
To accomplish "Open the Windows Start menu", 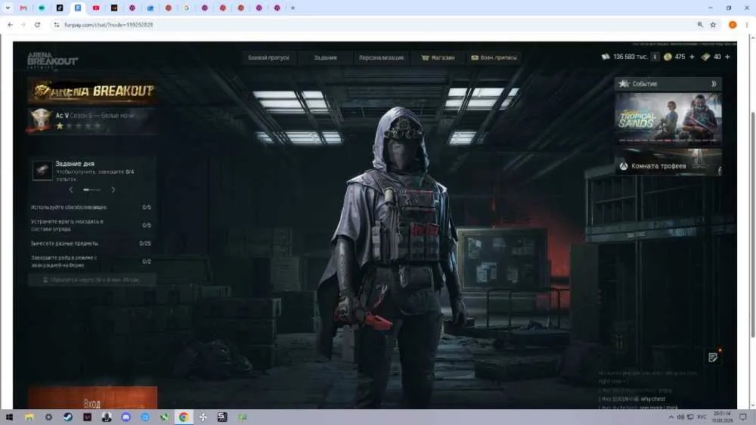I will pyautogui.click(x=9, y=417).
